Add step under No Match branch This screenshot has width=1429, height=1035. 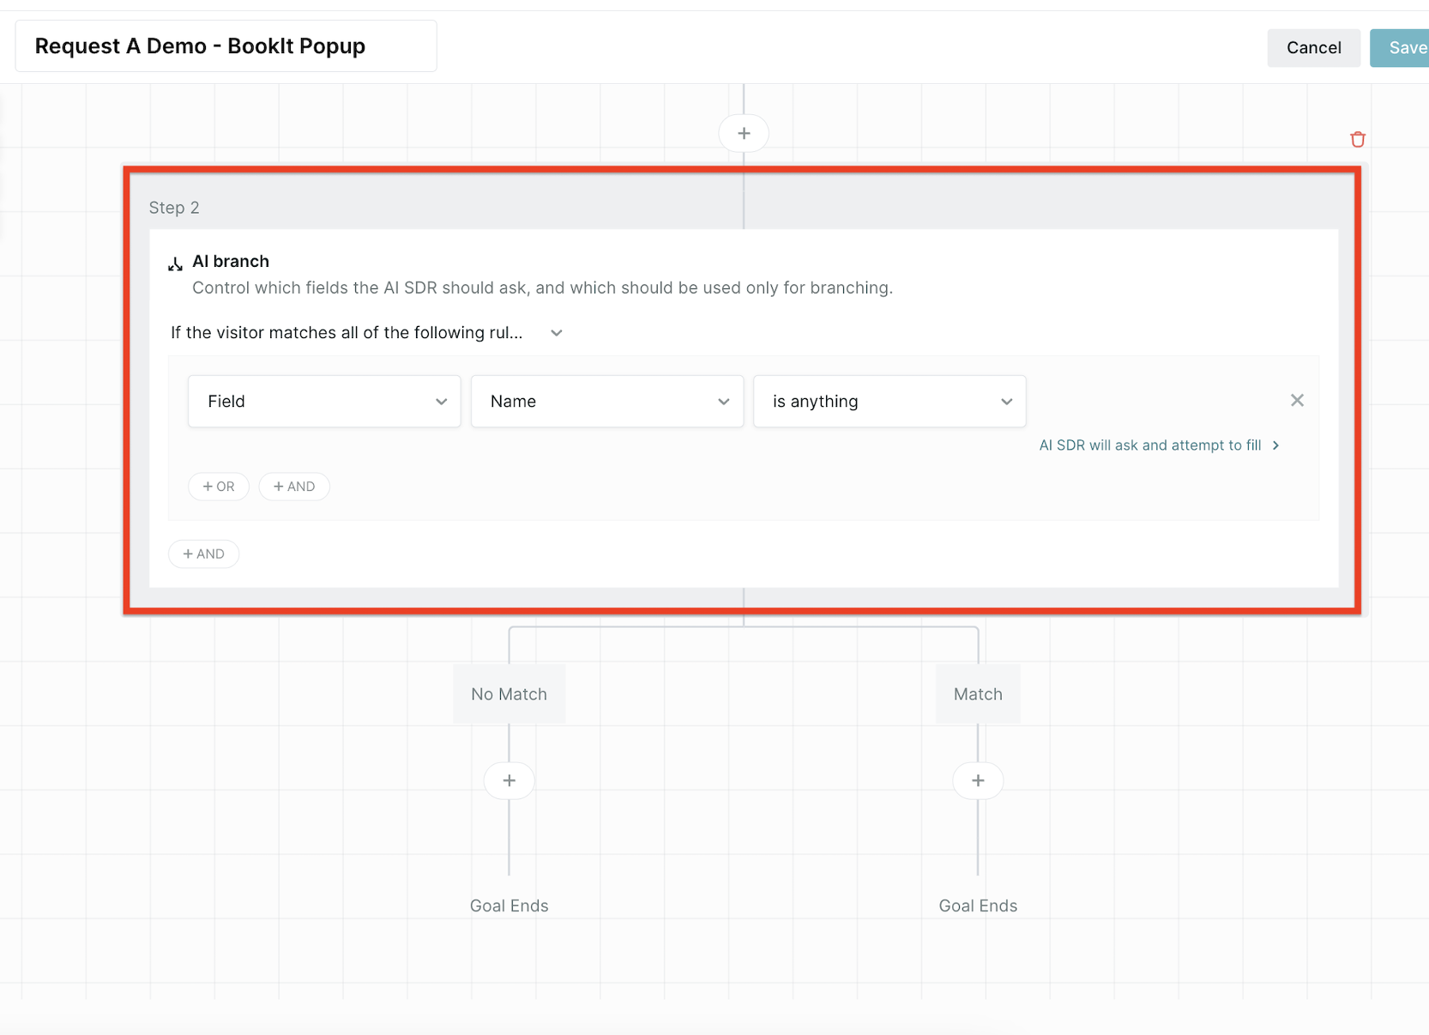click(509, 781)
